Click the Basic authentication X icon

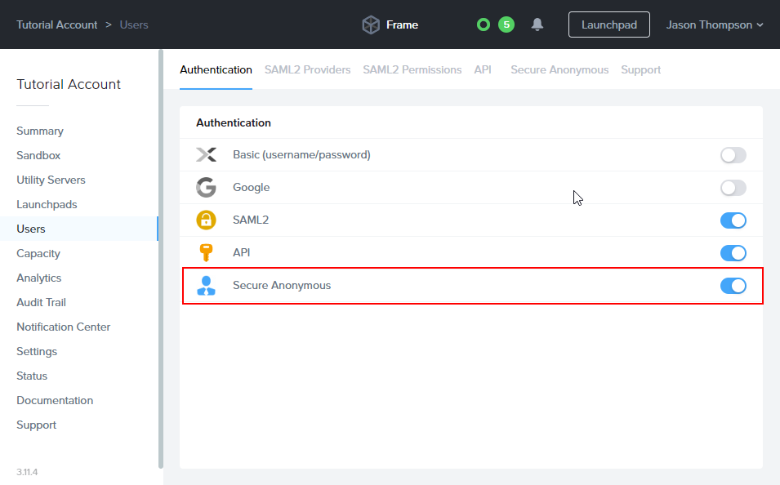point(206,154)
